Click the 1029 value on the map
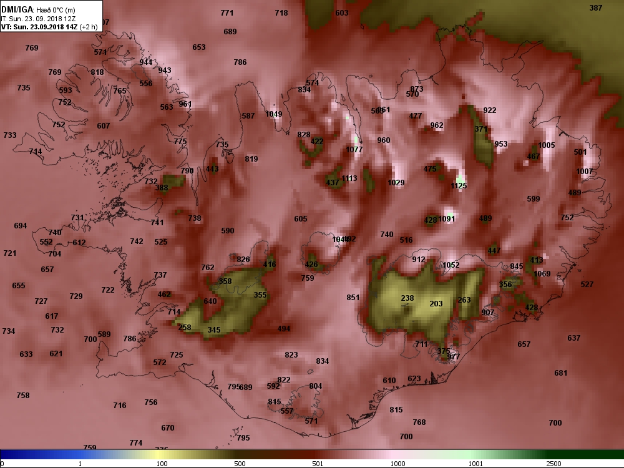Image resolution: width=624 pixels, height=468 pixels. [x=396, y=182]
